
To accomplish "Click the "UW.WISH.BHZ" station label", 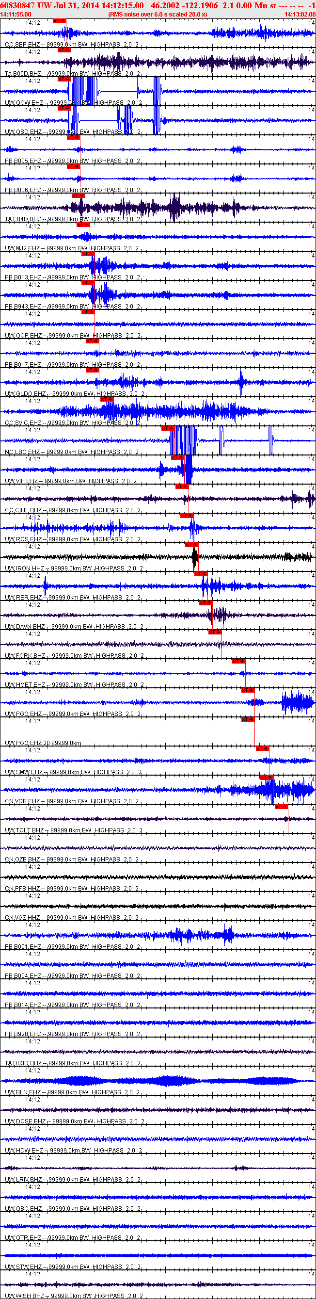I will click(x=25, y=1296).
